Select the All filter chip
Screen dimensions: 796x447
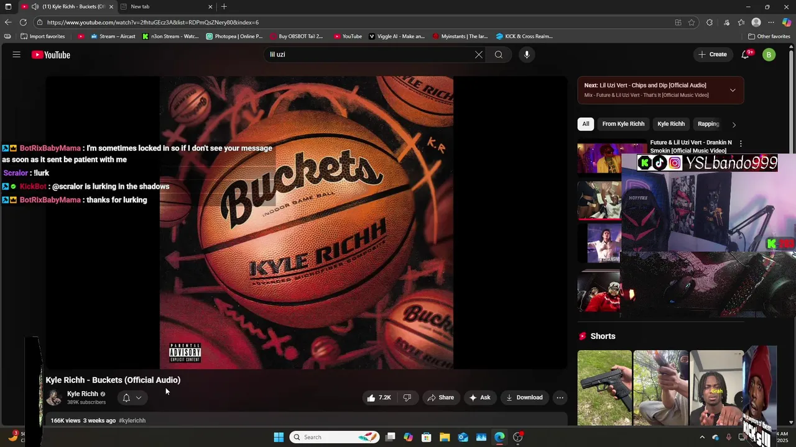(x=586, y=124)
